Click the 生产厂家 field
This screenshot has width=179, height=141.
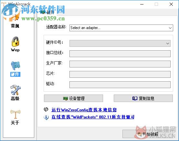120,64
